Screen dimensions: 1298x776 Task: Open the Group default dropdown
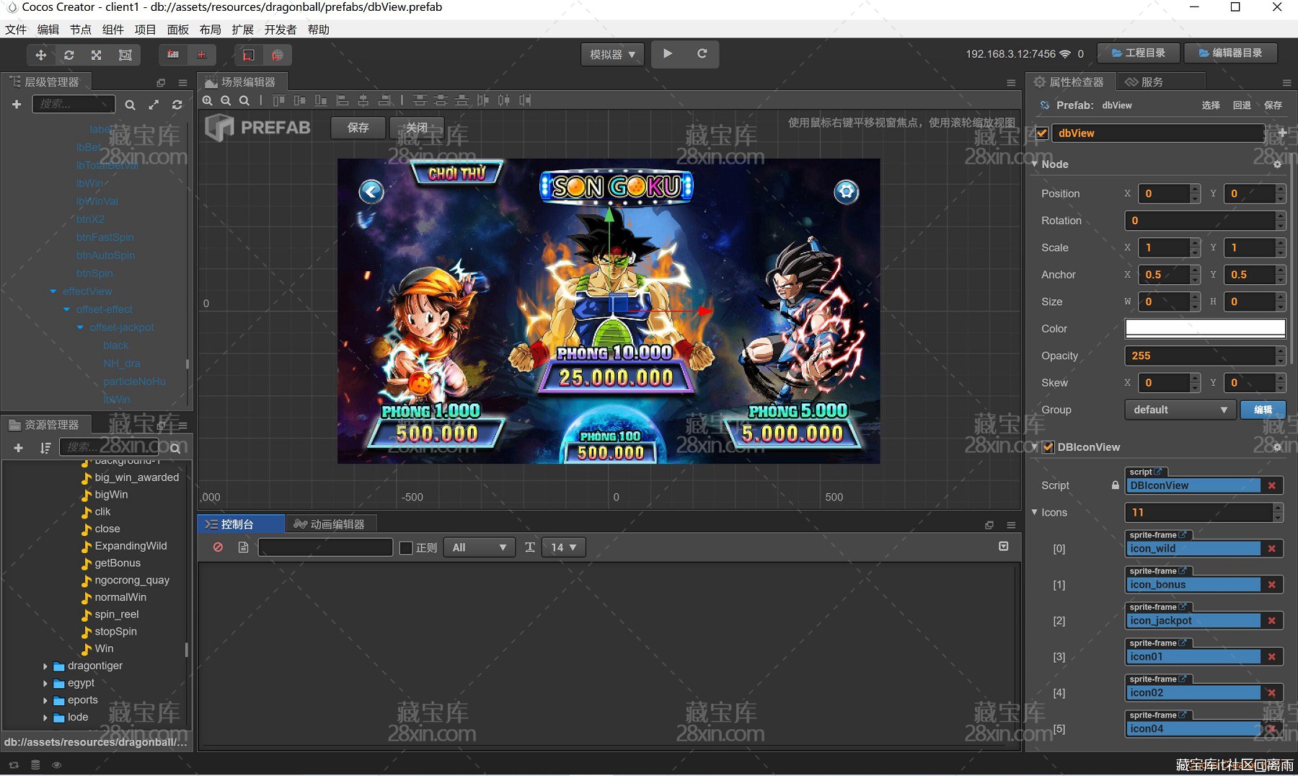pyautogui.click(x=1180, y=410)
